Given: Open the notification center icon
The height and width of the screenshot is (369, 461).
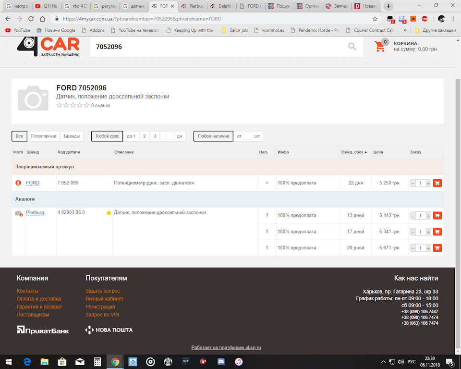Looking at the screenshot, I should pos(450,362).
